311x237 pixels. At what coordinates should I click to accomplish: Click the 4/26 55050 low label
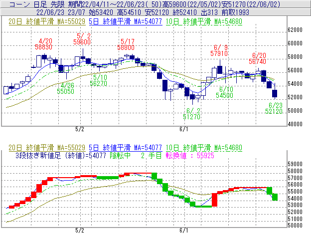click(65, 88)
